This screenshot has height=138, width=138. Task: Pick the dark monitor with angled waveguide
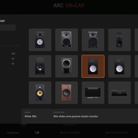point(93,40)
